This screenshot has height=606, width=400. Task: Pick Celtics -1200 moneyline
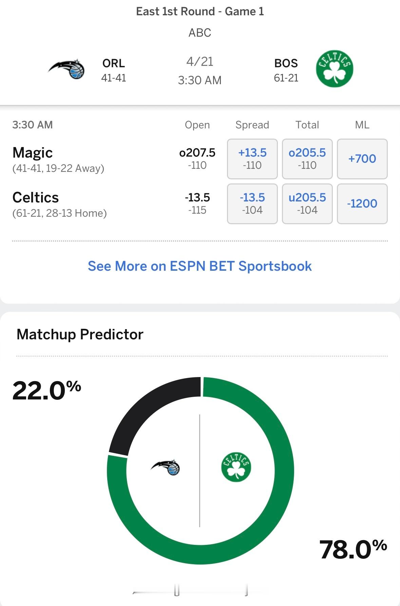[x=362, y=203]
